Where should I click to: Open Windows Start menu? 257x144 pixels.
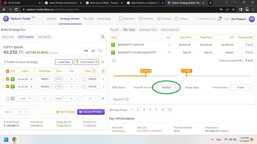(x=6, y=140)
